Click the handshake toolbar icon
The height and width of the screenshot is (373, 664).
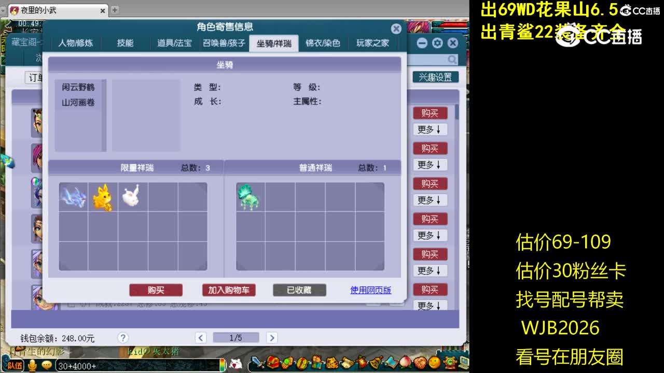(x=420, y=362)
